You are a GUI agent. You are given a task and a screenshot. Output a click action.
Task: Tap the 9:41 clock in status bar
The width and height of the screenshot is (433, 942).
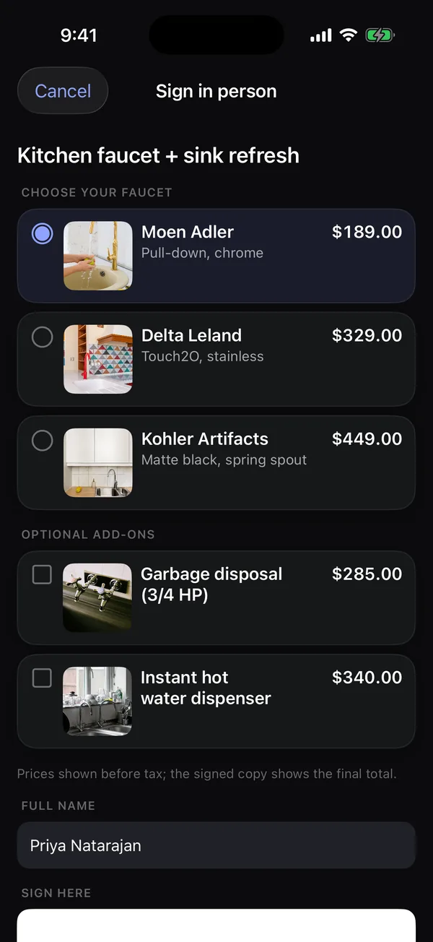click(x=79, y=35)
